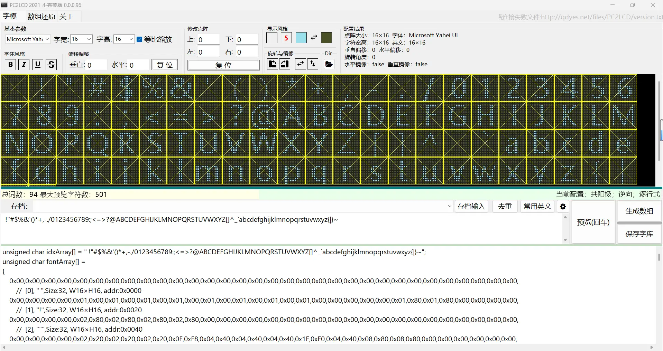Click the wide 复位 button under 修改点阵

coord(223,65)
